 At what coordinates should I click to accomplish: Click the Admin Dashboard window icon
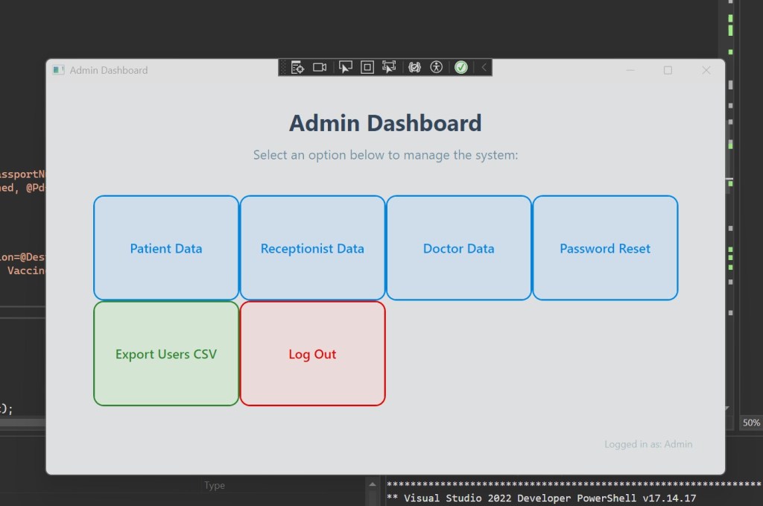coord(59,70)
